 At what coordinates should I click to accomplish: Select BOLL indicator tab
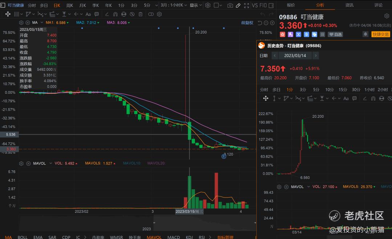23,237
